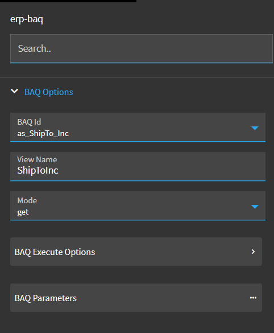This screenshot has height=333, width=274.
Task: Click the BAQ Execute Options right chevron
Action: click(x=253, y=252)
